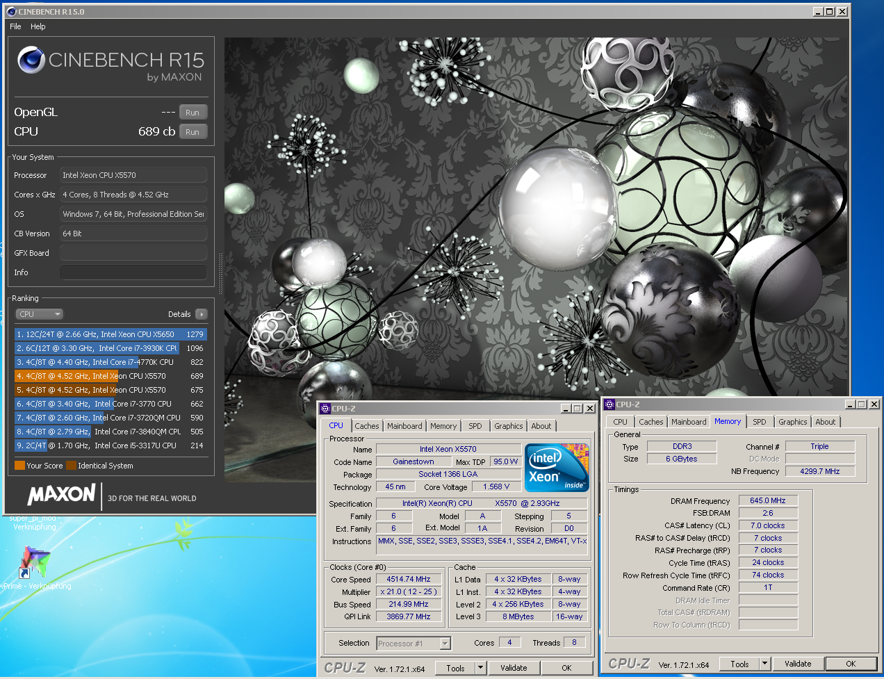The image size is (884, 679).
Task: Click the Intel Xeon inside badge
Action: coord(557,467)
